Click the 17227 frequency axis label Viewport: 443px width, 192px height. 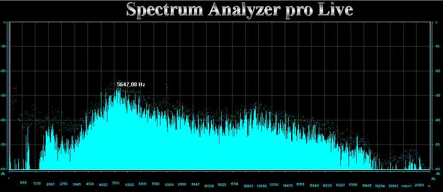tap(340, 185)
